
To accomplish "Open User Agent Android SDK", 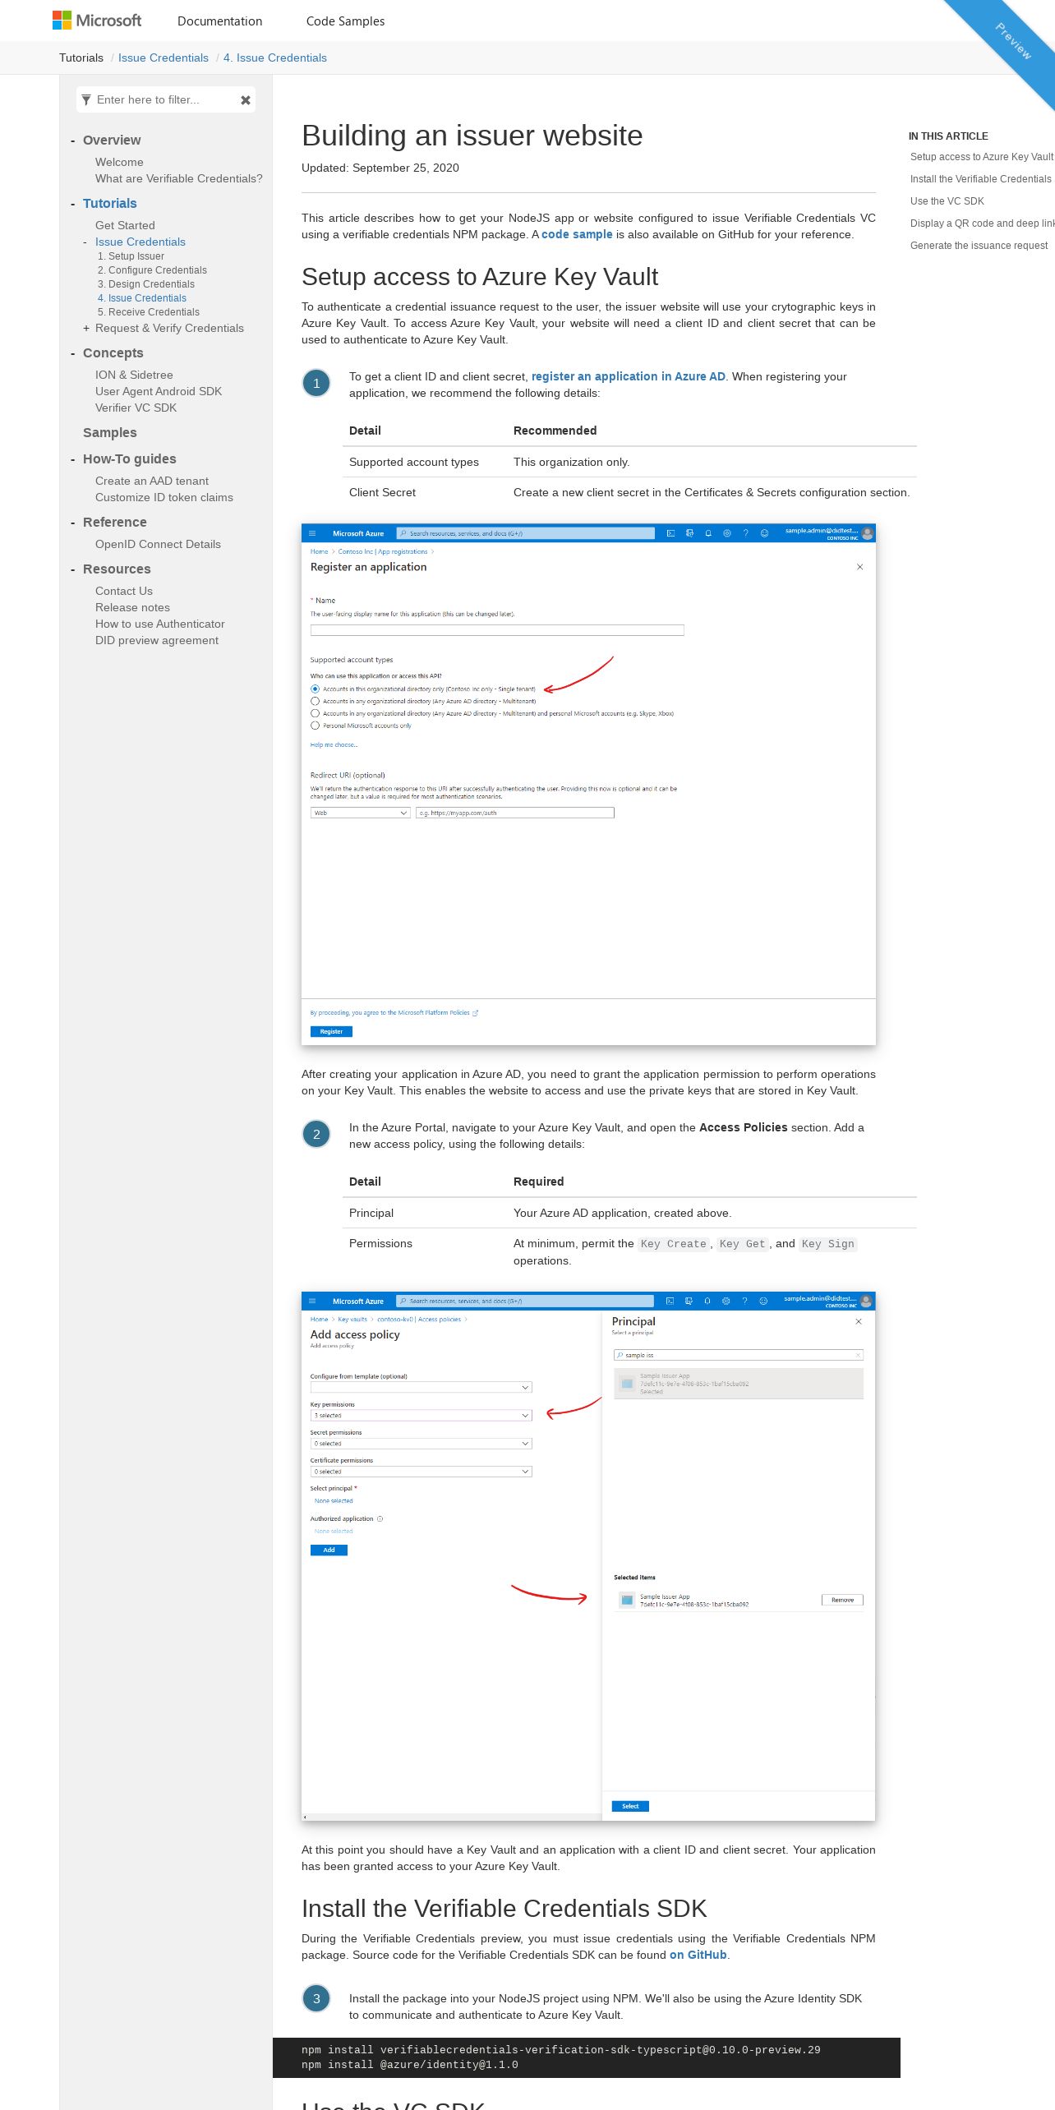I will (159, 392).
